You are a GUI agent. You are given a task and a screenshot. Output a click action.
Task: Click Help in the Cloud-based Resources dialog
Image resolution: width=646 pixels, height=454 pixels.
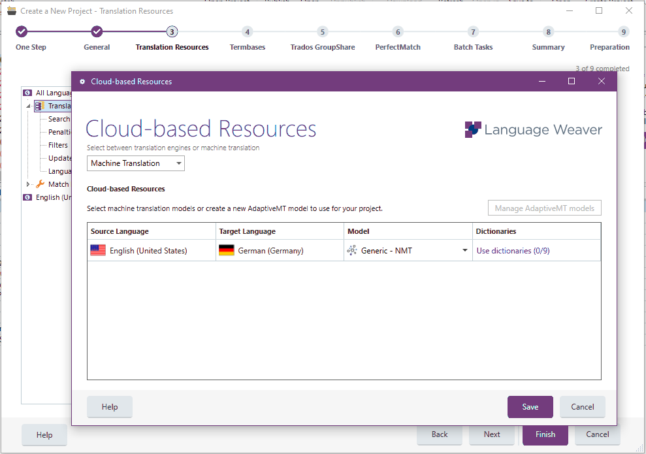[110, 407]
